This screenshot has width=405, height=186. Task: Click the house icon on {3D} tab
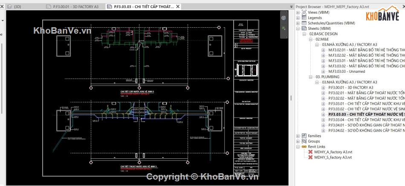click(9, 7)
